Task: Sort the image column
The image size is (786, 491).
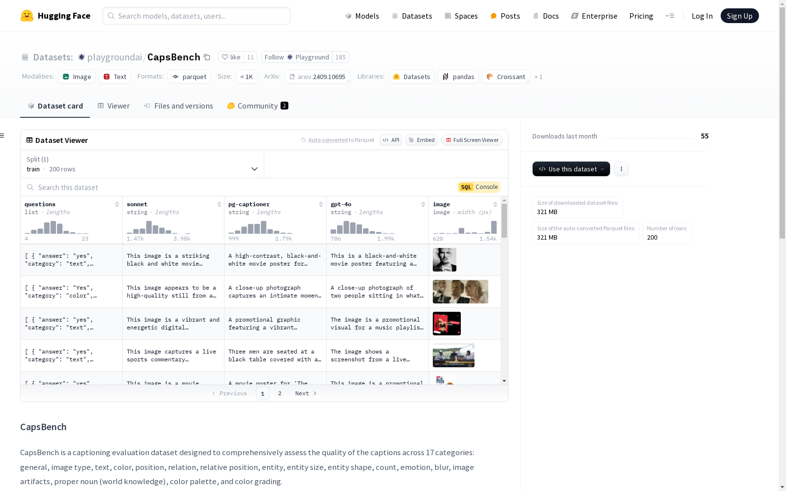Action: tap(495, 204)
